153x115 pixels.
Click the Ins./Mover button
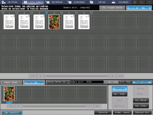141,100
